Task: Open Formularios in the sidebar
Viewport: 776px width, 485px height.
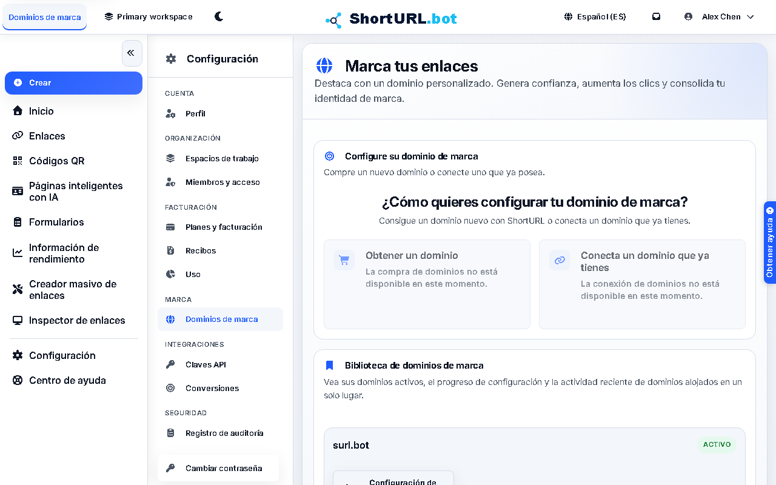Action: (73, 222)
